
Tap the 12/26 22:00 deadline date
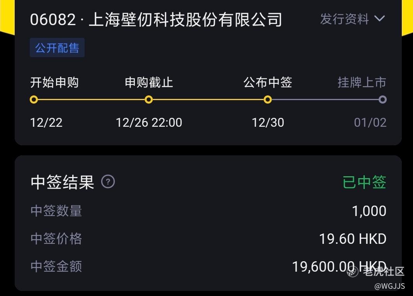click(149, 122)
